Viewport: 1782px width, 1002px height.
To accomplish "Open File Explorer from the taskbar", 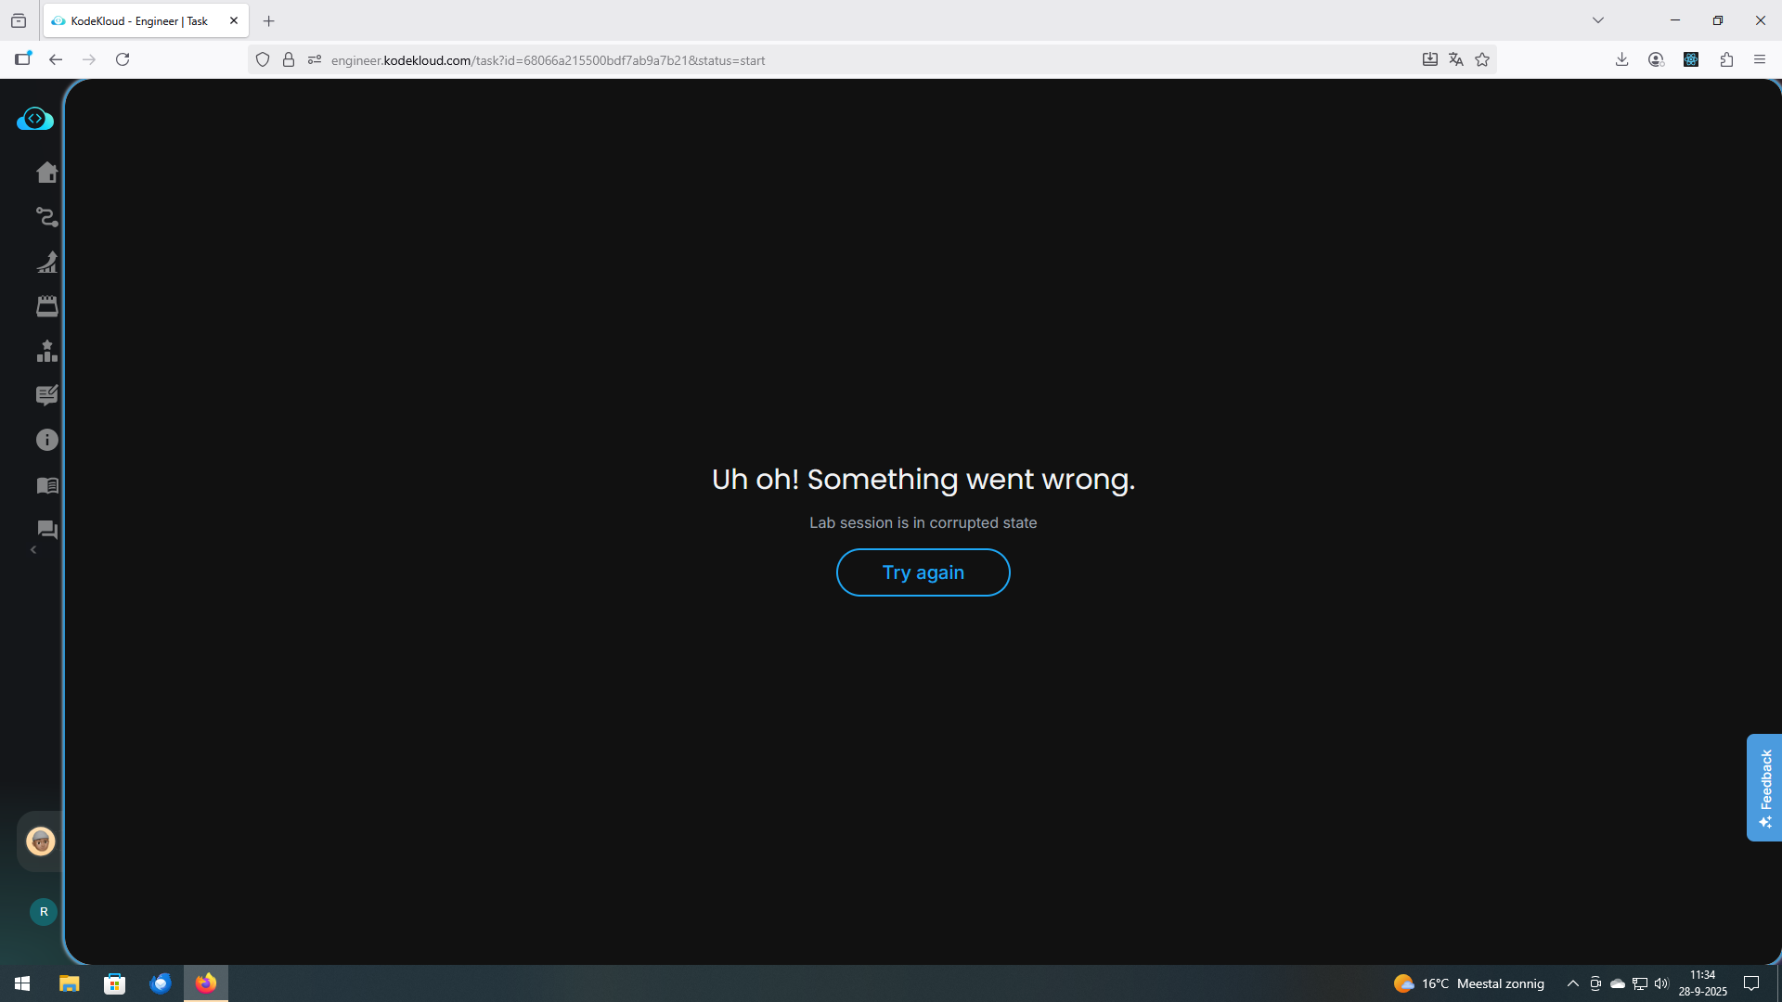I will [x=69, y=983].
